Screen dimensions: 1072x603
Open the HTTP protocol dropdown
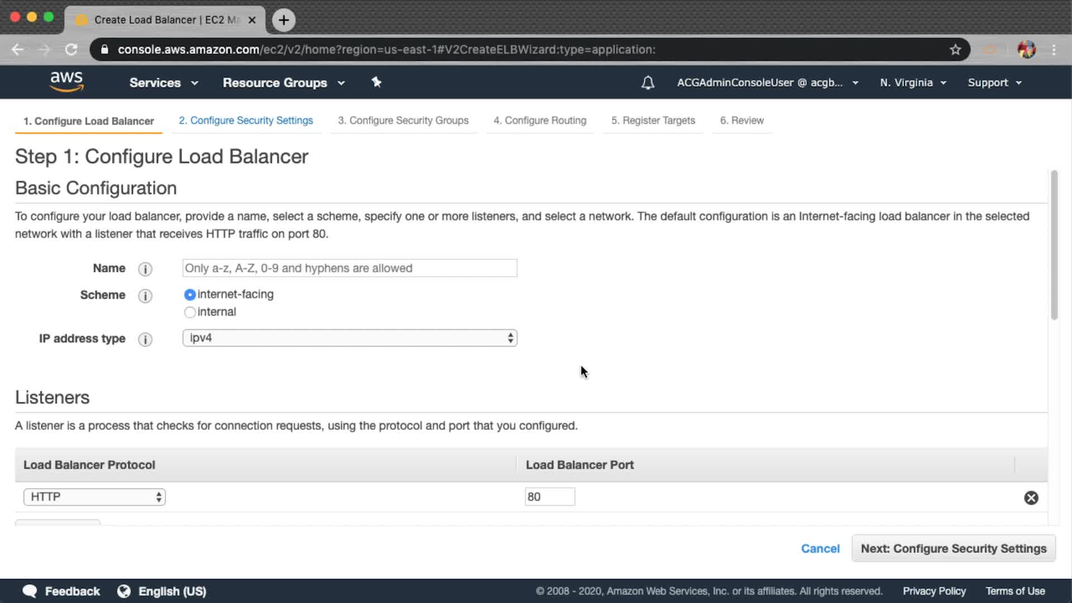tap(94, 497)
